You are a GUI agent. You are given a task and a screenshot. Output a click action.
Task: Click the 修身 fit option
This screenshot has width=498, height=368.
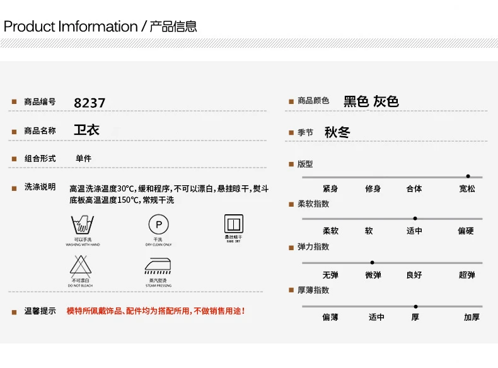click(373, 188)
